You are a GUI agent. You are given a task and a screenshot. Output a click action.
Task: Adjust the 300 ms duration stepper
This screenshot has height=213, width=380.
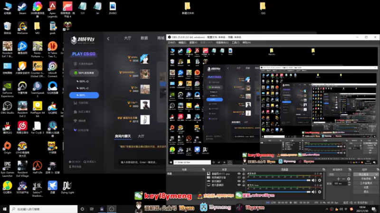(x=349, y=184)
